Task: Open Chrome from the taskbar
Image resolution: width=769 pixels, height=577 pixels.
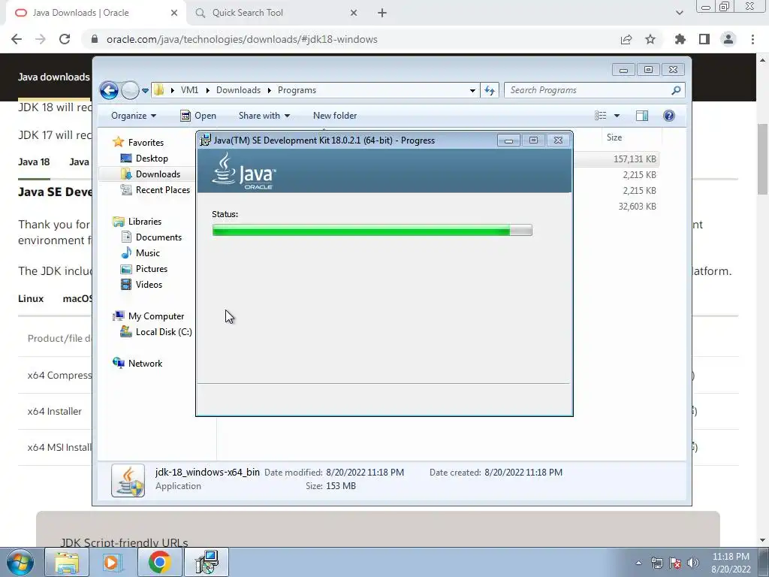Action: [159, 562]
